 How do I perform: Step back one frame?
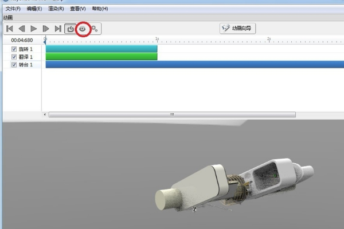click(x=22, y=29)
